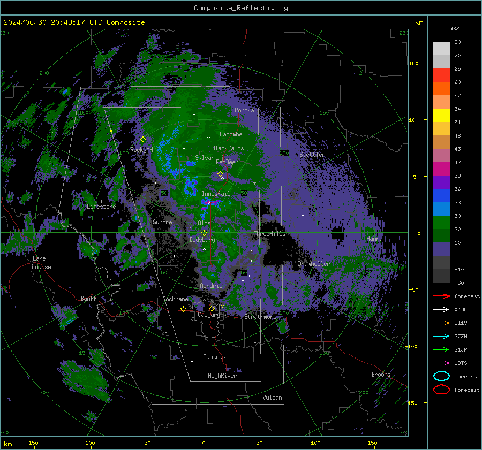Click the Cochrane town label
482x450 pixels.
(175, 299)
